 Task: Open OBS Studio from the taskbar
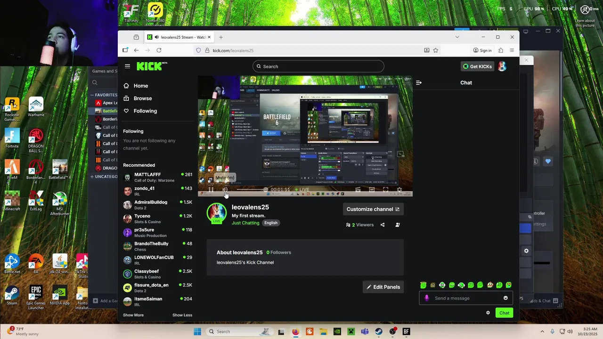392,331
